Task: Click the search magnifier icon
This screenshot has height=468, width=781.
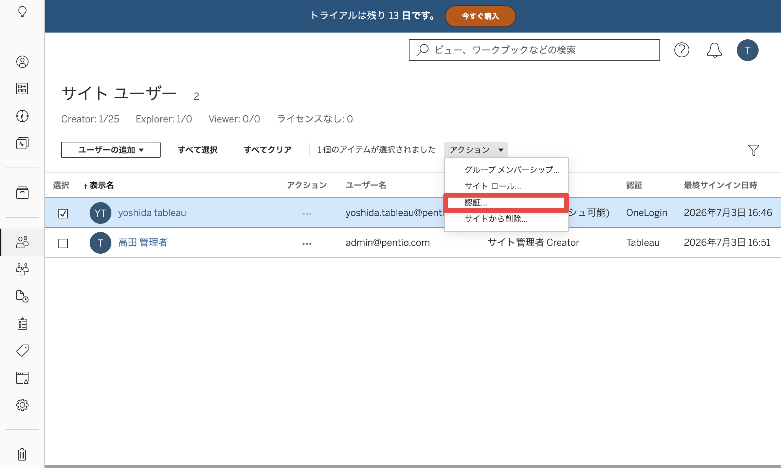Action: (423, 50)
